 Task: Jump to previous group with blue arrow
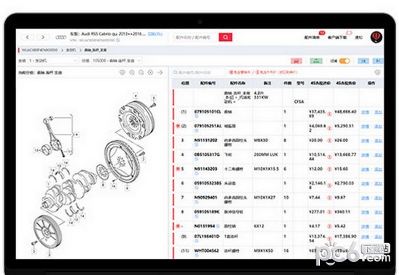click(x=363, y=61)
